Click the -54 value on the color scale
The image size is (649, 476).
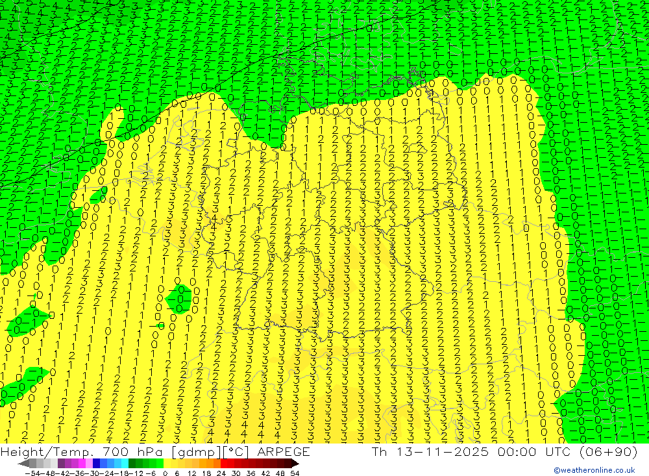tap(32, 473)
